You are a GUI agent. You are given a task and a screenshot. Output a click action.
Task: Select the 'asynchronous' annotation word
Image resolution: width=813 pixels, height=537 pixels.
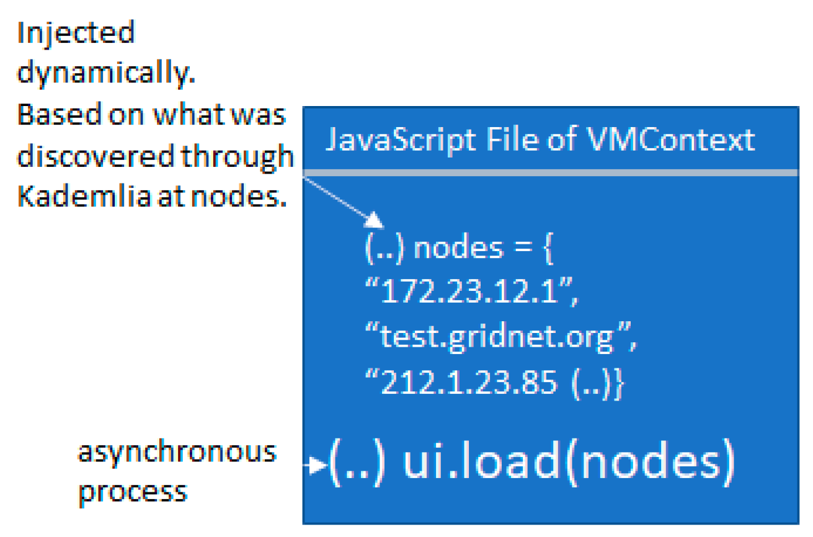pos(177,451)
